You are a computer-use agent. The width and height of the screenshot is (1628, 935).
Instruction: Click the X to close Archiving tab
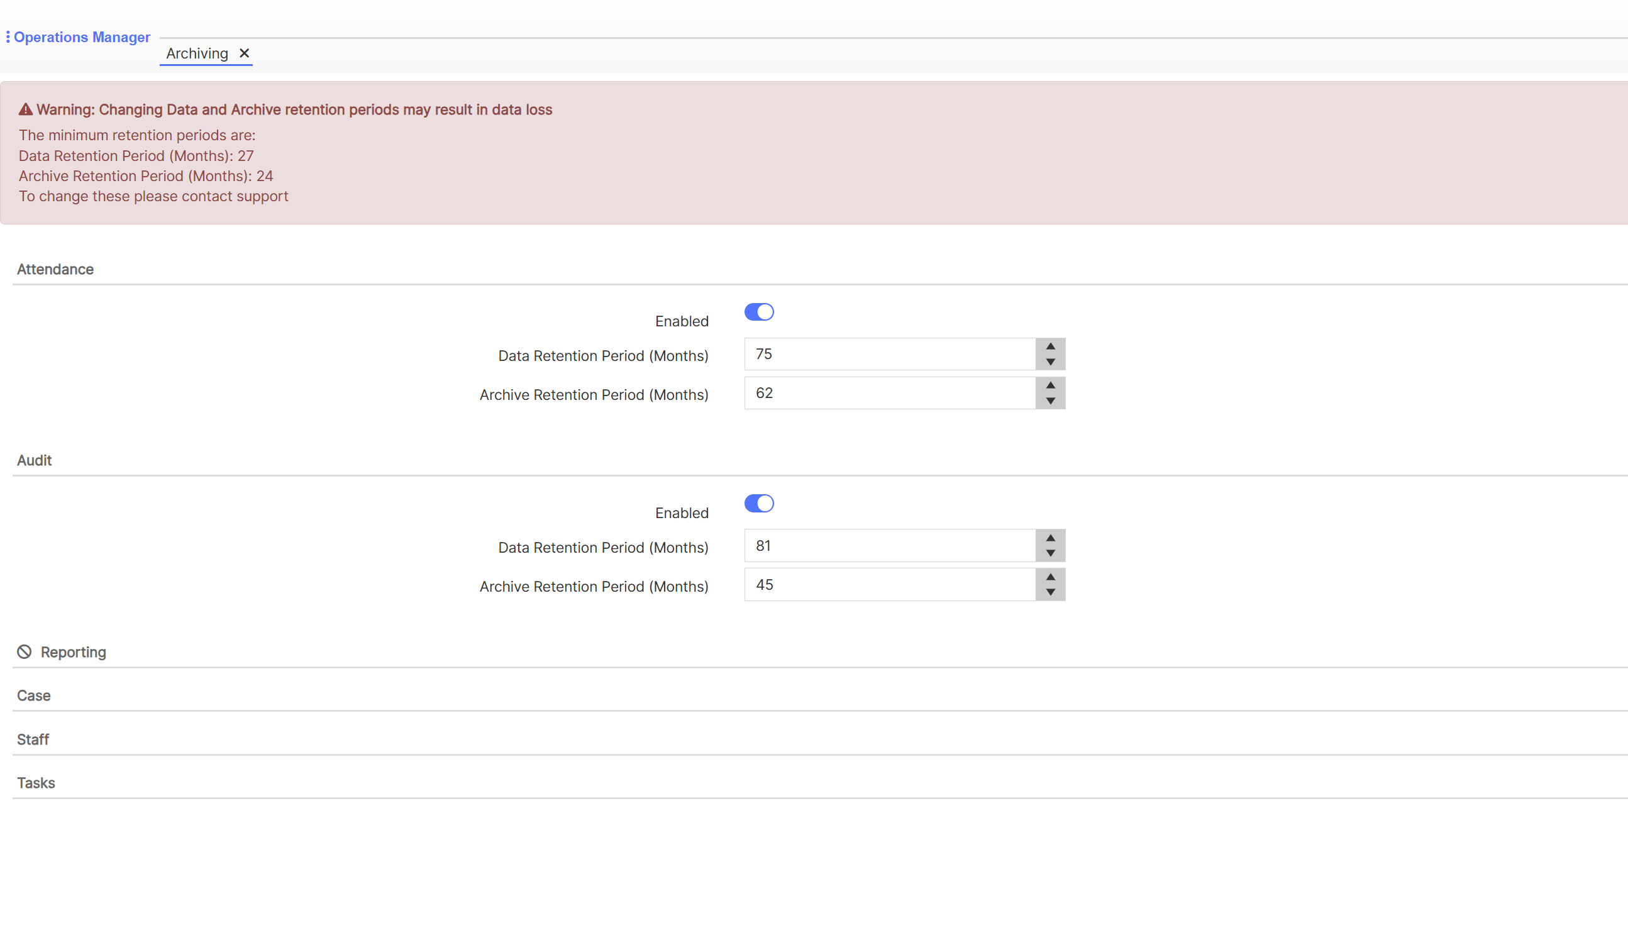tap(244, 53)
